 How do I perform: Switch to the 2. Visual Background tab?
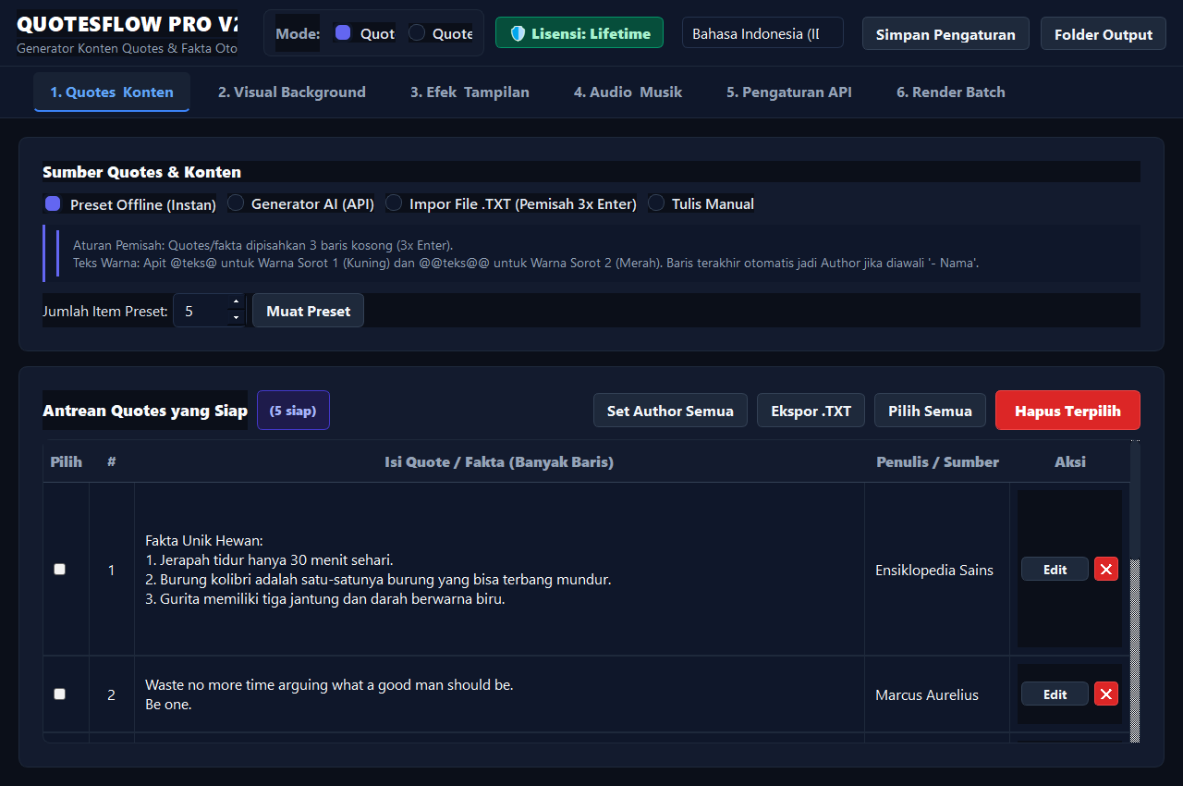click(x=292, y=92)
